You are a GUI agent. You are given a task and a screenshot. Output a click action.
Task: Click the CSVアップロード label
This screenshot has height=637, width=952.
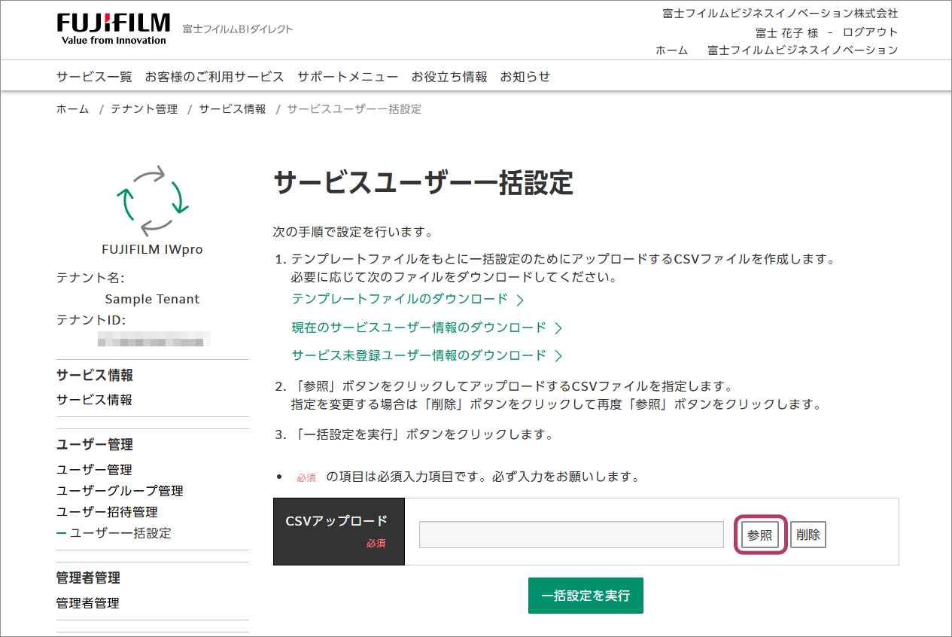pyautogui.click(x=336, y=521)
